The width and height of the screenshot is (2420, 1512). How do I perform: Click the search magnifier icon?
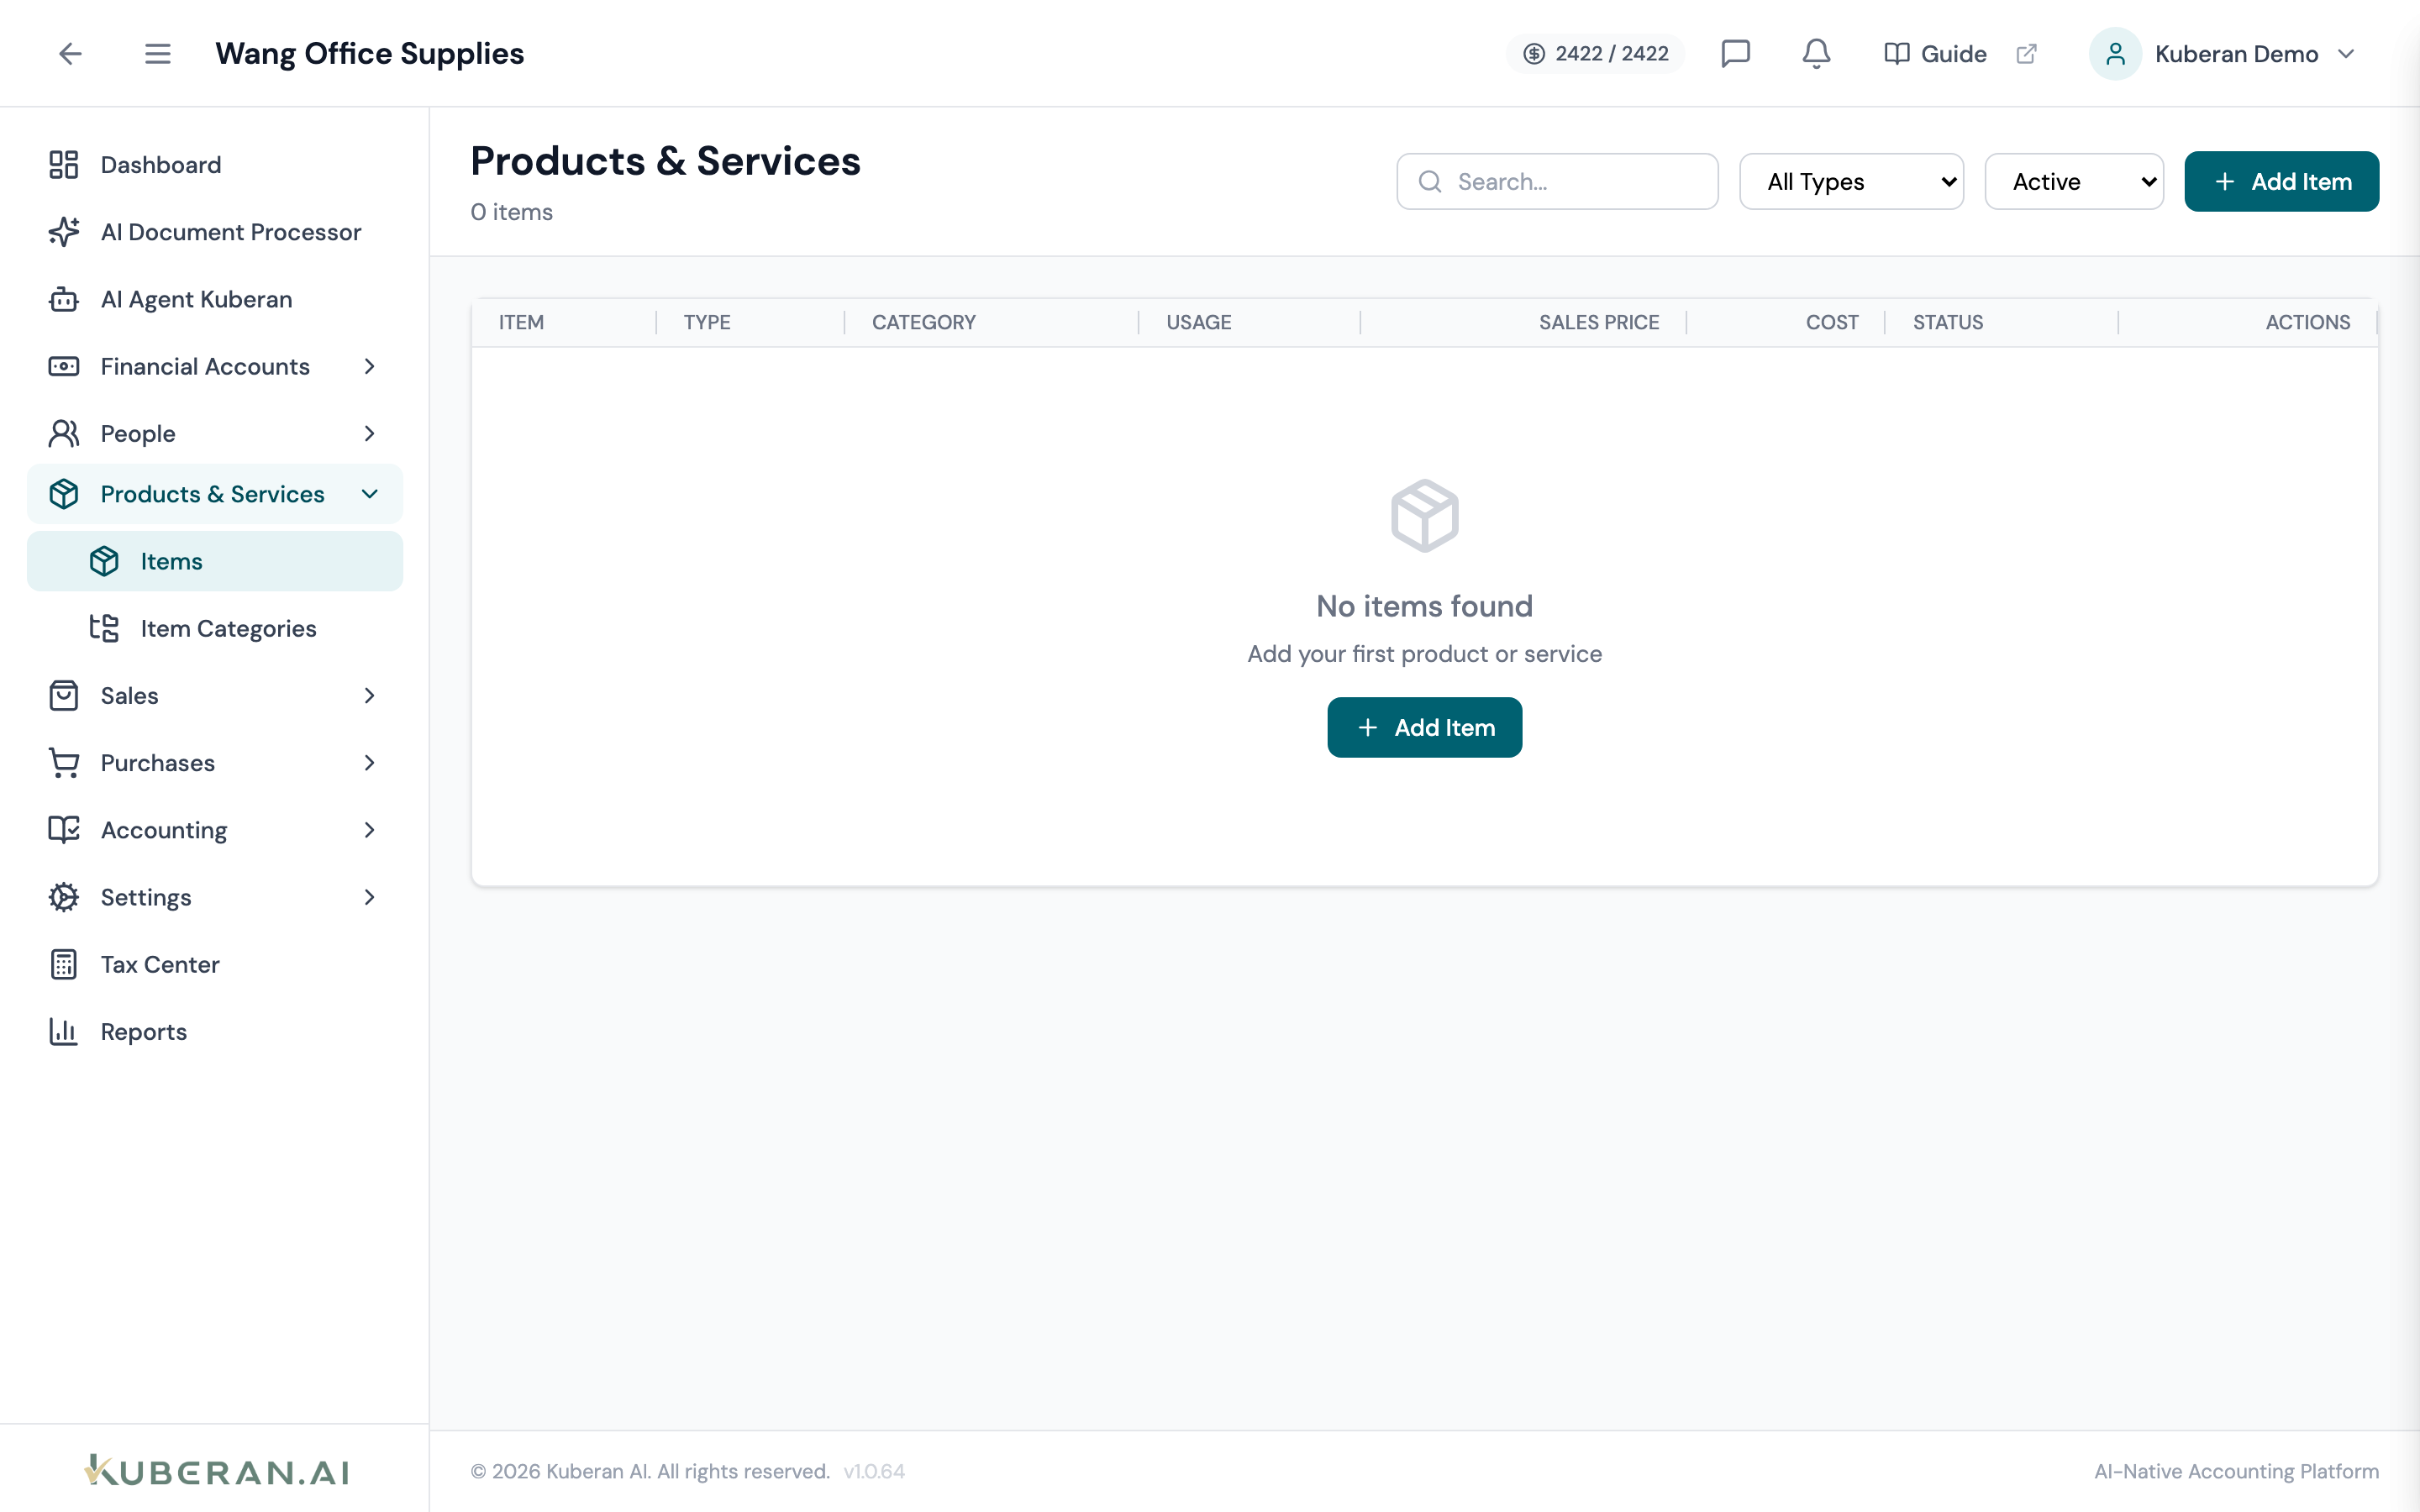click(x=1430, y=181)
